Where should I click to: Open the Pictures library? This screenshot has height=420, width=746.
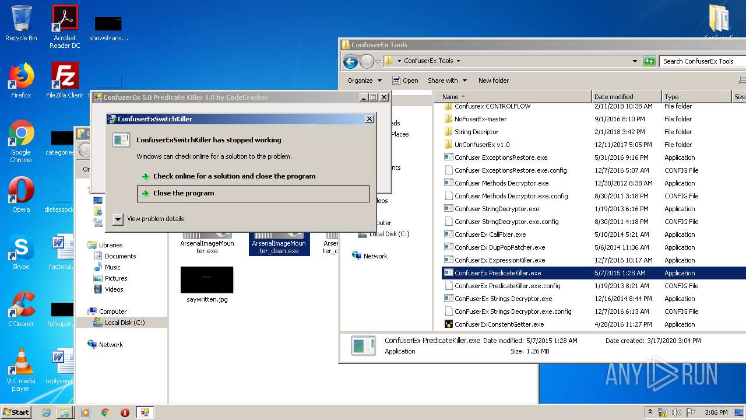point(111,278)
